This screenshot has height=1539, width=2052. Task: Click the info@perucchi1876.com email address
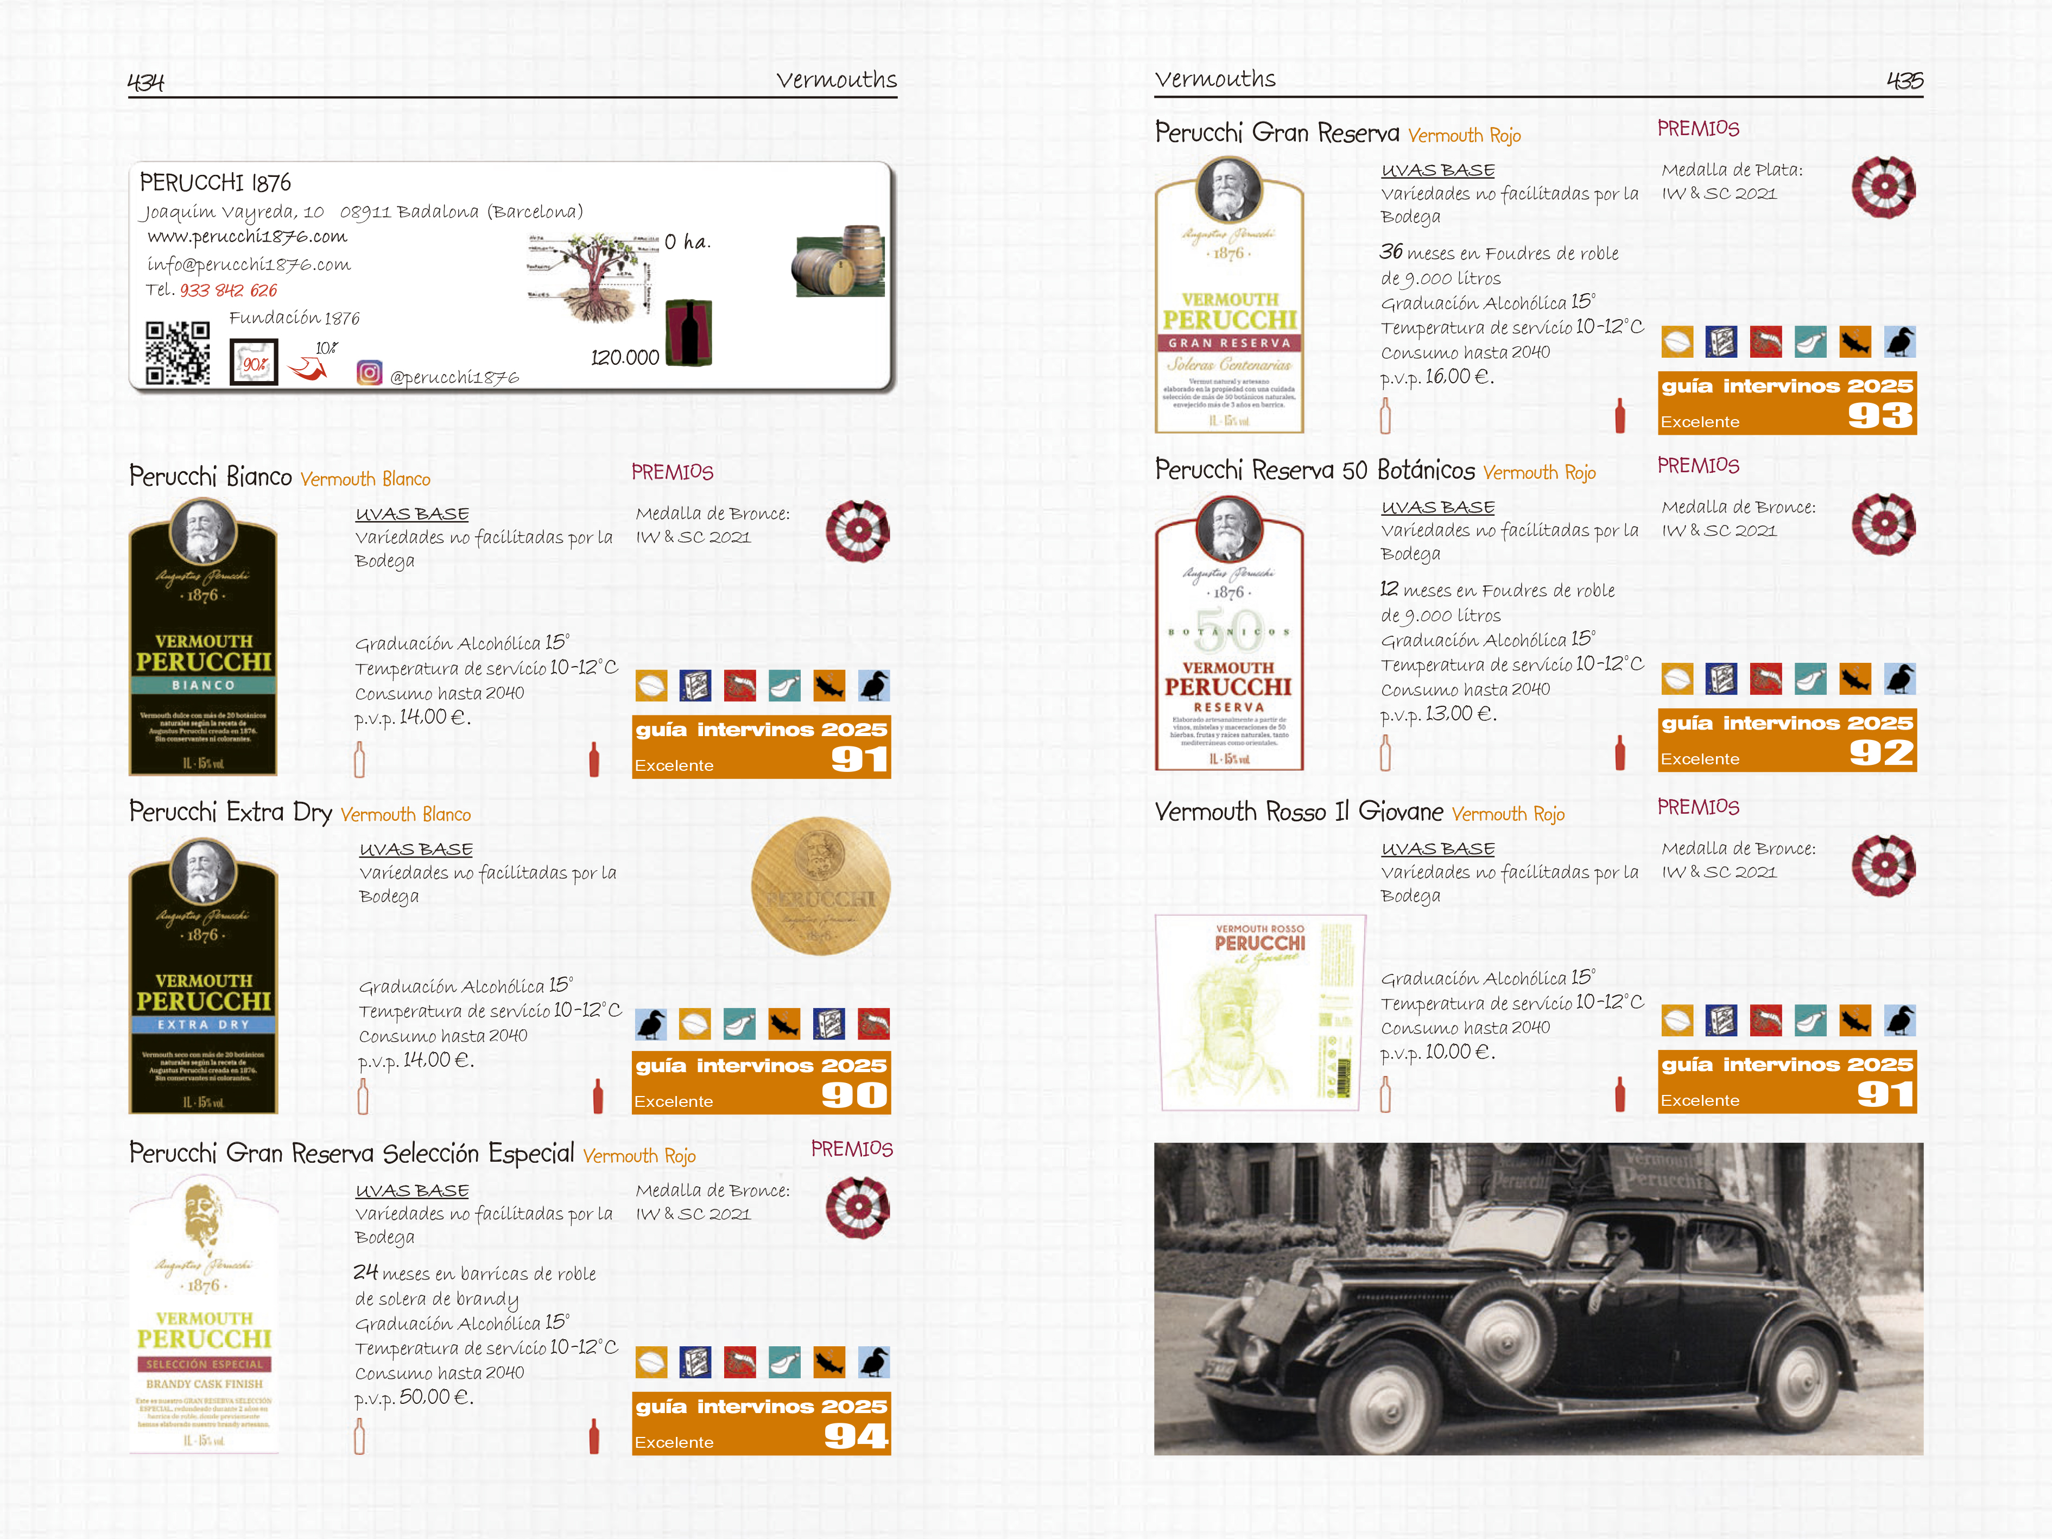click(249, 265)
